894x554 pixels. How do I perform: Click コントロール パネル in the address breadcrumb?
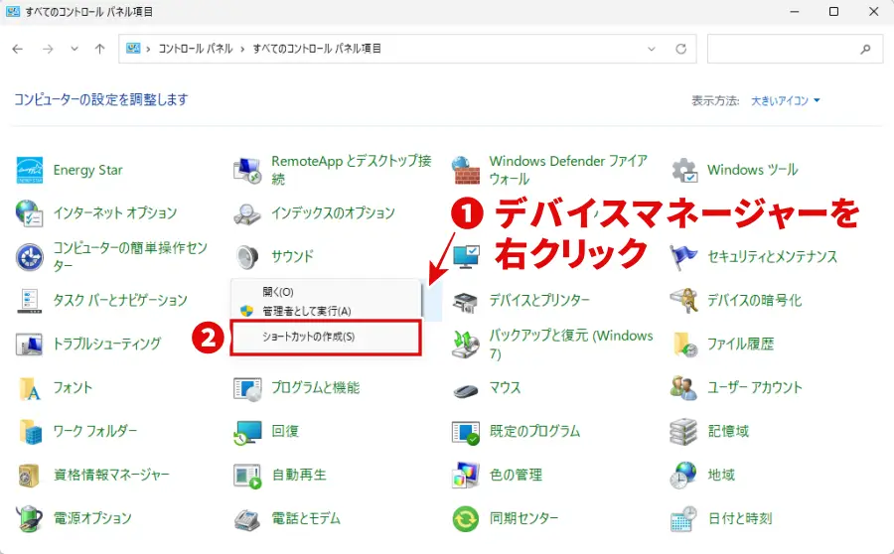(x=196, y=49)
